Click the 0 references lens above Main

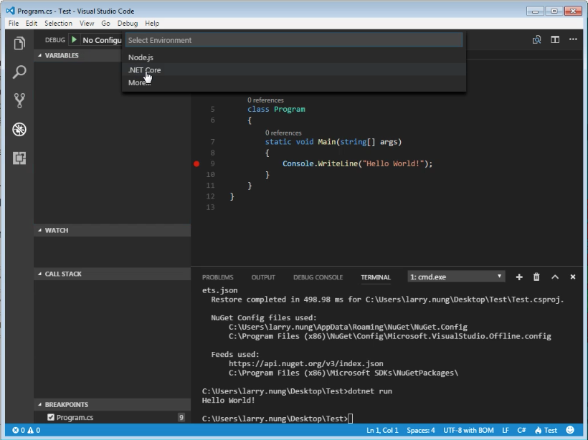click(283, 133)
